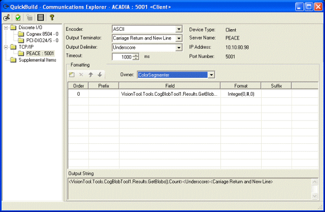
Task: Click the PCI-DIO24/S folder icon
Action: click(21, 41)
